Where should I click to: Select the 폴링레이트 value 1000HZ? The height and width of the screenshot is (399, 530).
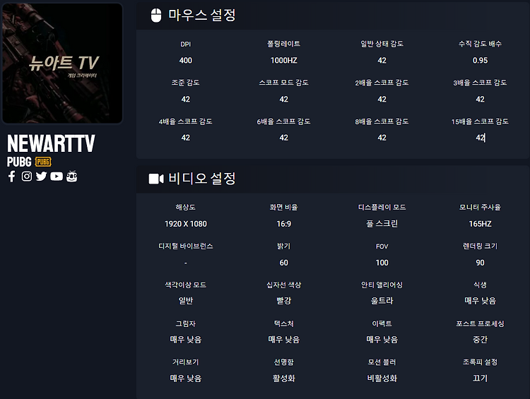pos(284,61)
